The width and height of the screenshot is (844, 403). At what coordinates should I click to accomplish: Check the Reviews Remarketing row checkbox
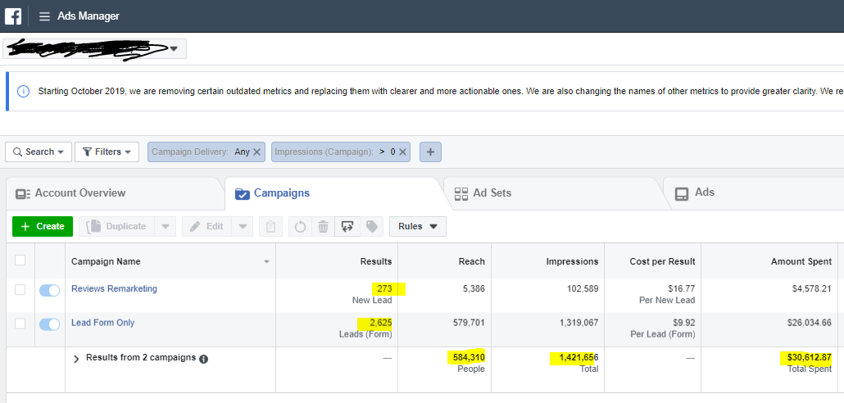coord(20,289)
